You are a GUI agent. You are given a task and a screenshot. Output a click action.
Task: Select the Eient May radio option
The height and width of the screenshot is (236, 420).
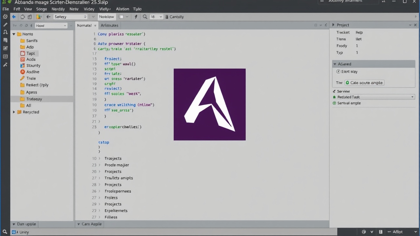(338, 71)
